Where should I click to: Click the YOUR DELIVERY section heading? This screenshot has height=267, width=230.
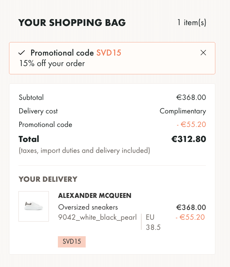48,179
